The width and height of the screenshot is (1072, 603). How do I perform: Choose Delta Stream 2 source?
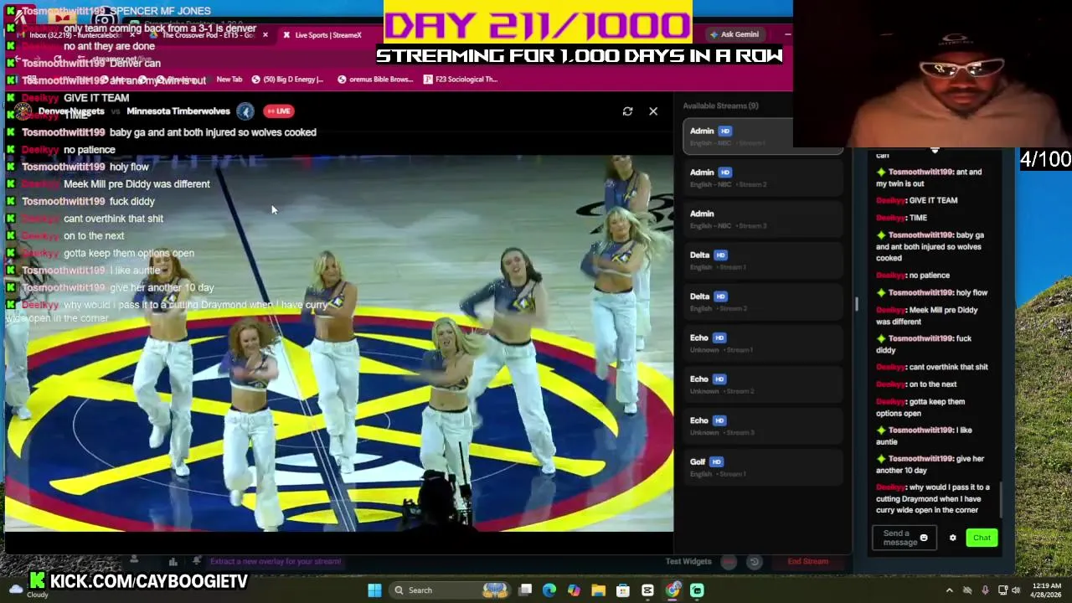[762, 301]
